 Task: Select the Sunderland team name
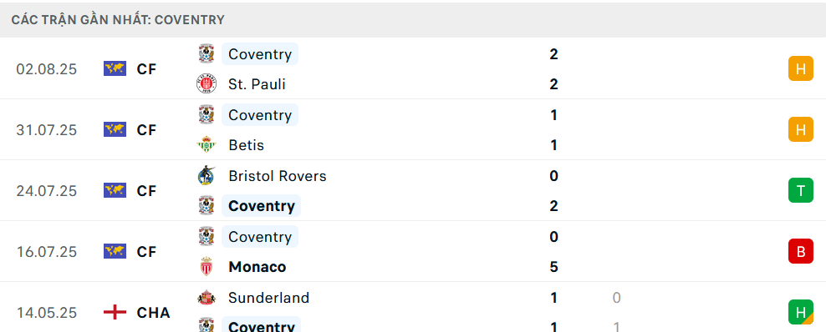coord(268,298)
